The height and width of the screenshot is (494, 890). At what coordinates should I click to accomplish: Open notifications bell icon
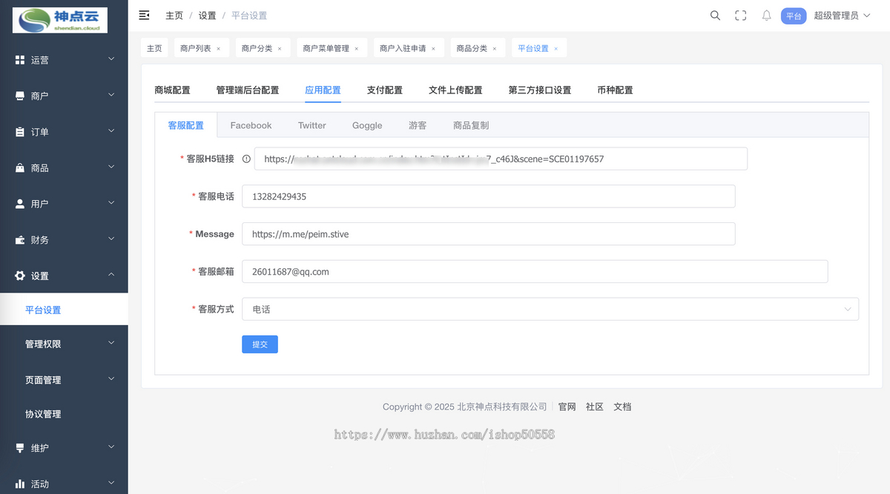point(767,15)
